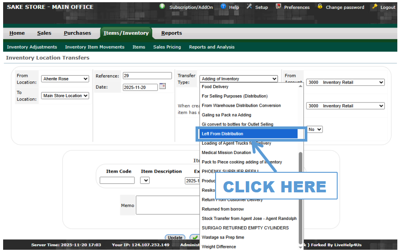Click the Setup tools icon
This screenshot has height=252, width=400.
249,7
